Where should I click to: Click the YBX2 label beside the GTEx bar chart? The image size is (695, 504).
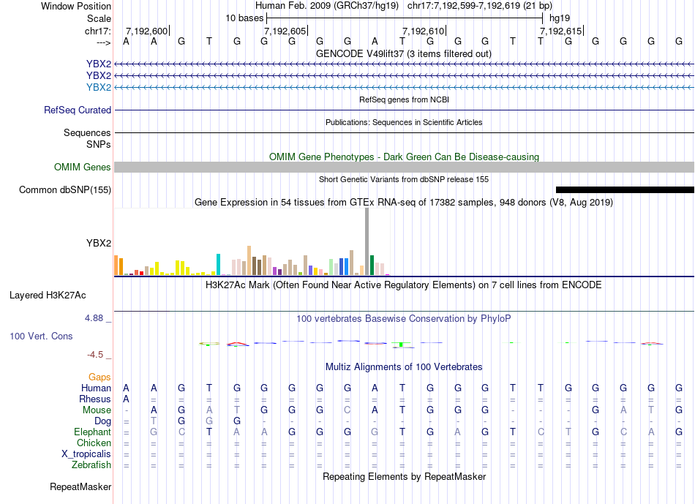(x=99, y=243)
